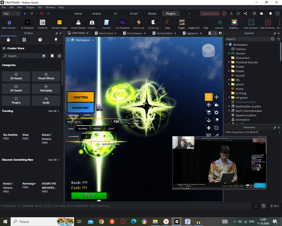Open the Filter Properties dropdown arrow
The width and height of the screenshot is (282, 226).
tap(279, 132)
